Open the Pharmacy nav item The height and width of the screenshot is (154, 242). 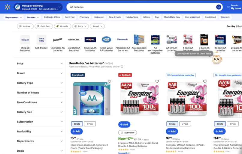point(84,17)
